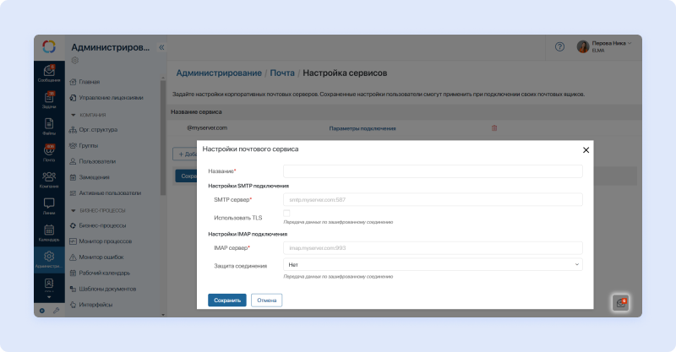Open Сообщения in the left sidebar

point(49,73)
